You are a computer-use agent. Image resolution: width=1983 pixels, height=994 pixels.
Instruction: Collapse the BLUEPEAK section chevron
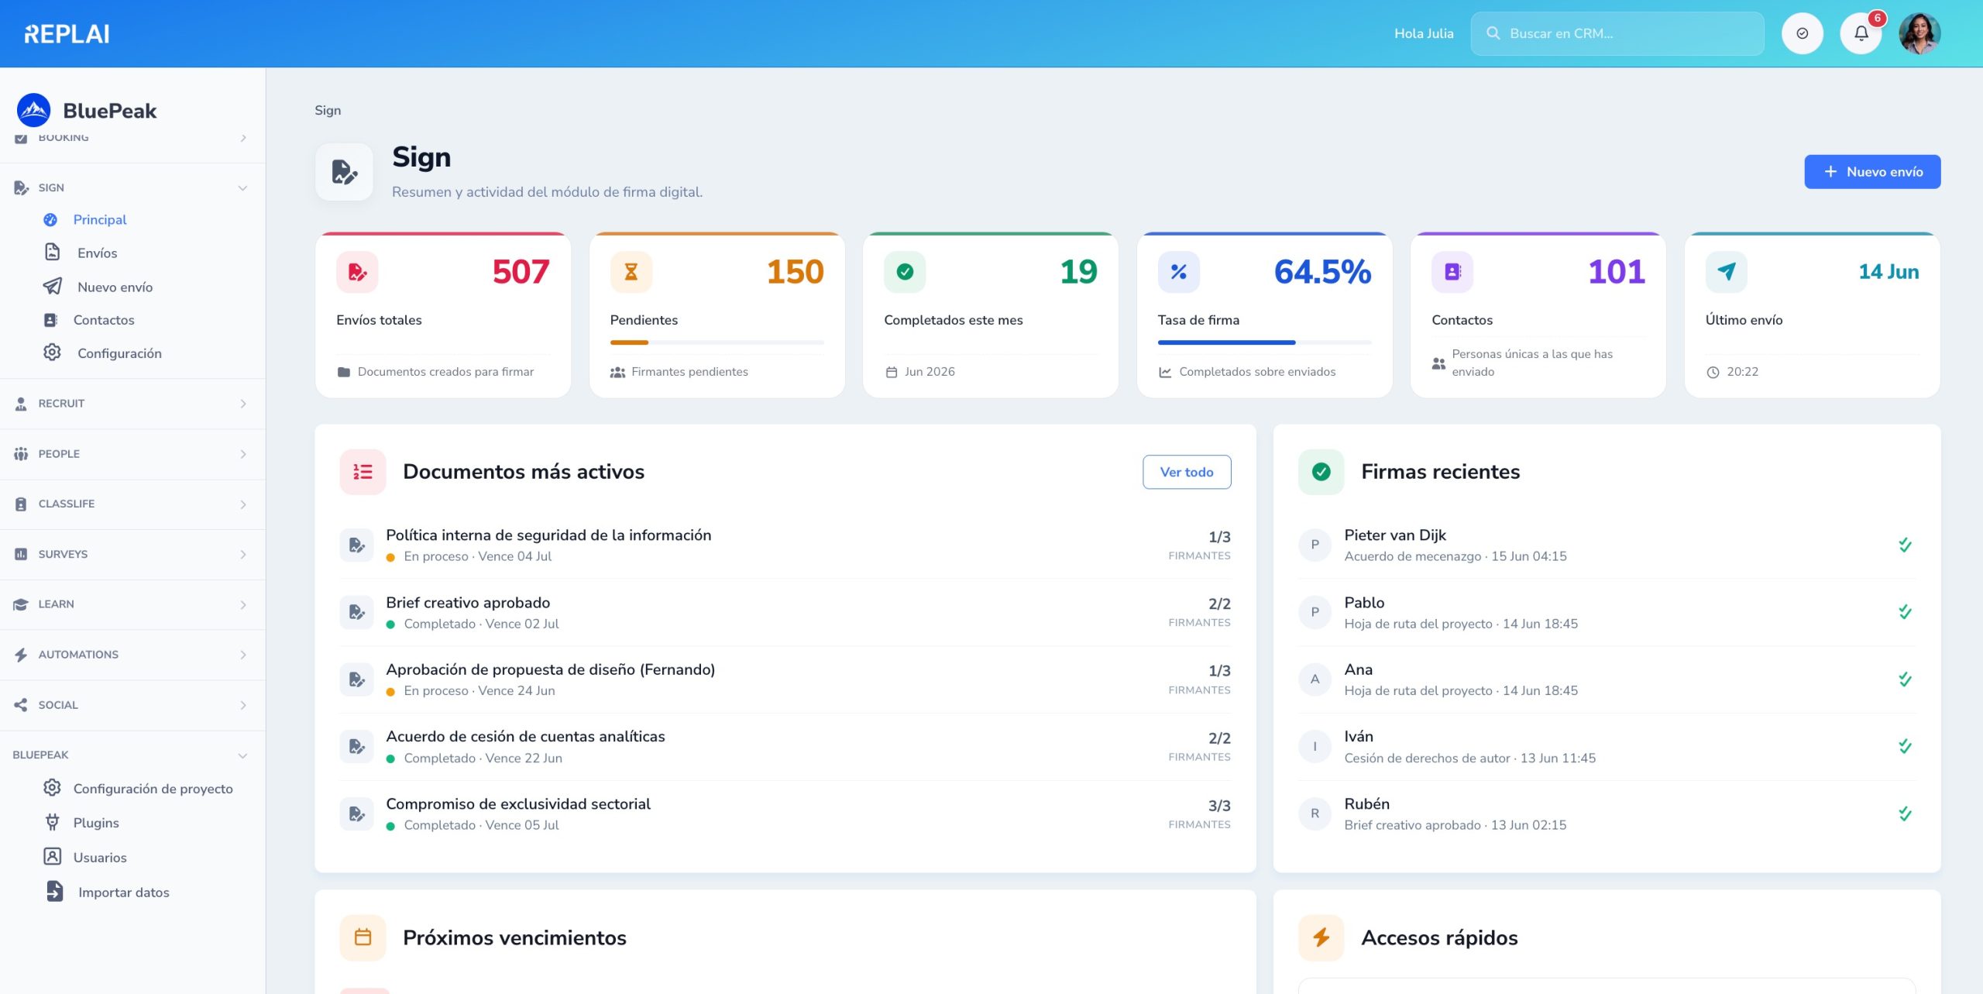(x=242, y=755)
